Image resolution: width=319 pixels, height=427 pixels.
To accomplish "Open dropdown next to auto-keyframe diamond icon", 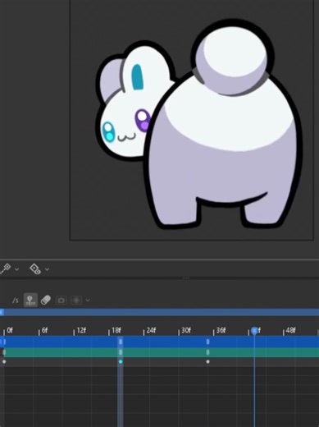I will [47, 269].
